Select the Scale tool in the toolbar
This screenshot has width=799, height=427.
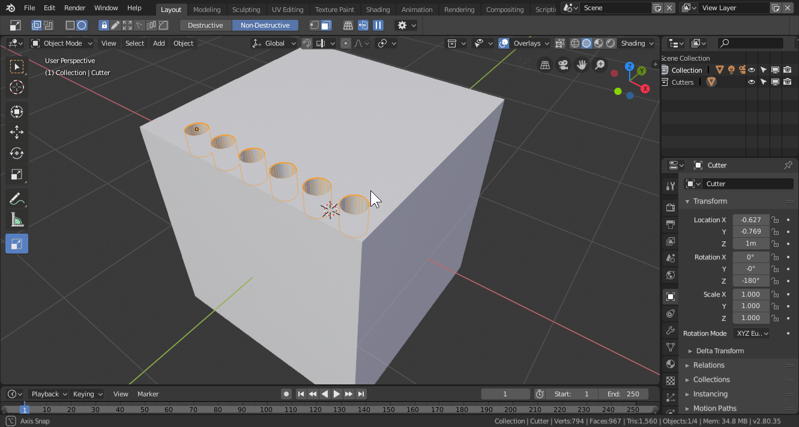[17, 175]
